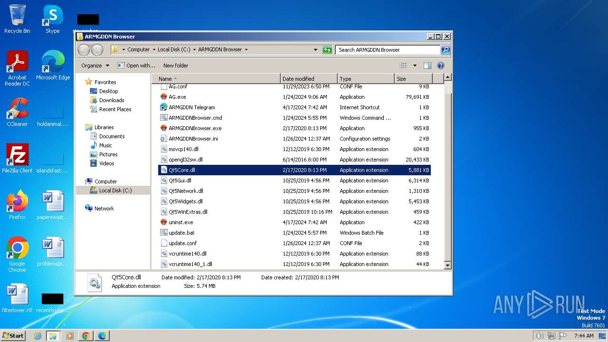Screen dimensions: 608x342
Task: Select ARMGDDN Telegram shortcut icon
Action: [x=164, y=107]
